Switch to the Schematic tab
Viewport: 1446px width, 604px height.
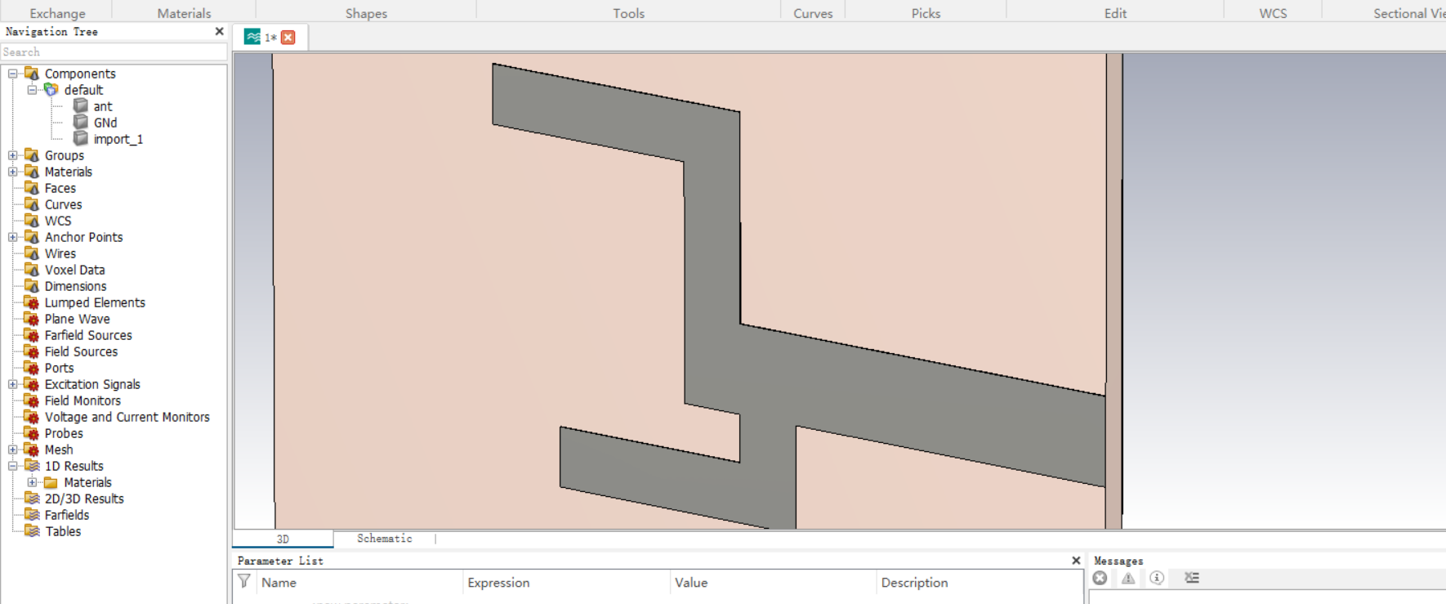384,539
